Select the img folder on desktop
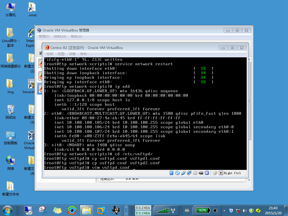This screenshot has width=288, height=216. (x=10, y=86)
